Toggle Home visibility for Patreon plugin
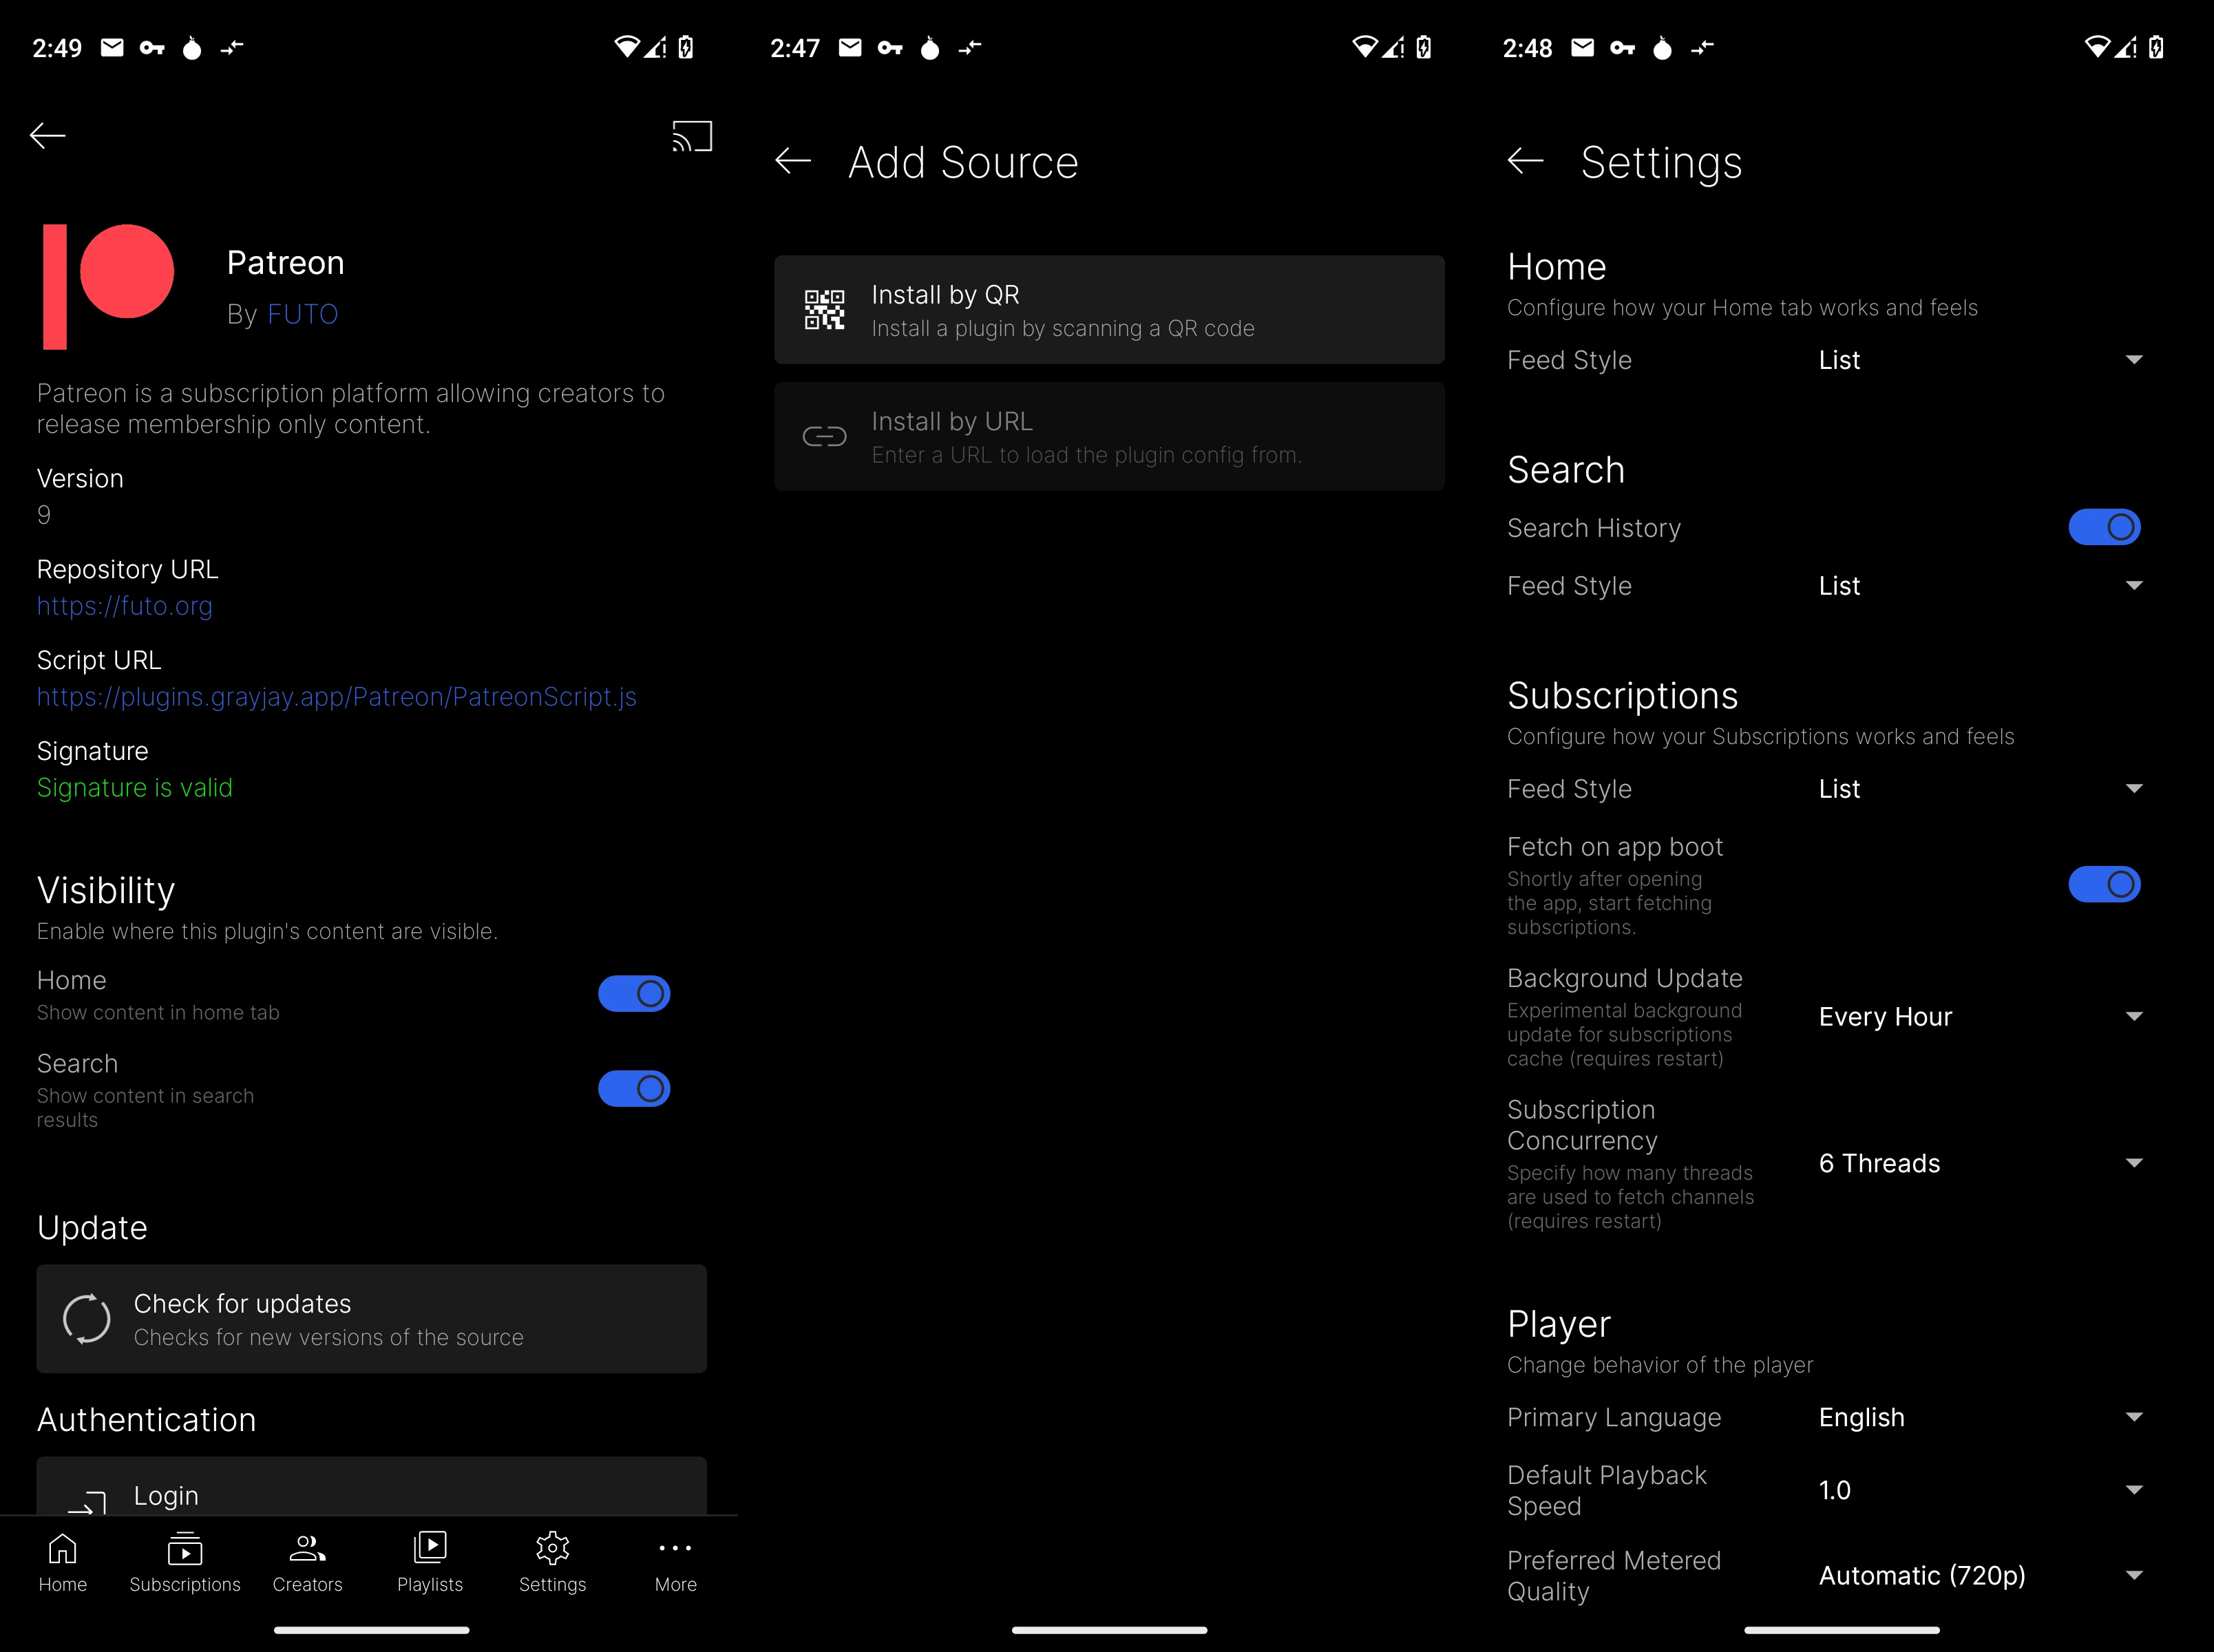 pyautogui.click(x=634, y=994)
